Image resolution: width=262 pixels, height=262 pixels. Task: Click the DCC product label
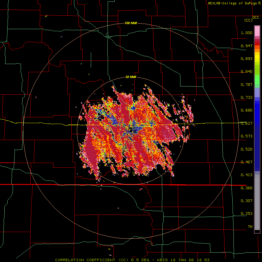[256, 17]
